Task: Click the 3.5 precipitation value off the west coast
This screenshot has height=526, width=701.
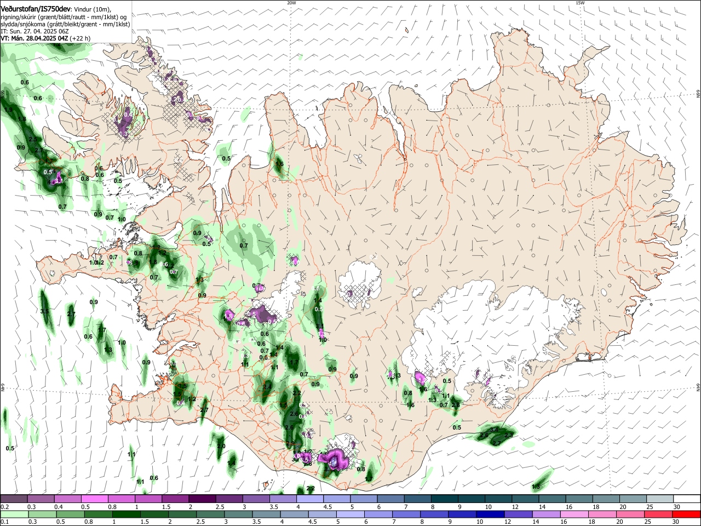Action: (45, 311)
